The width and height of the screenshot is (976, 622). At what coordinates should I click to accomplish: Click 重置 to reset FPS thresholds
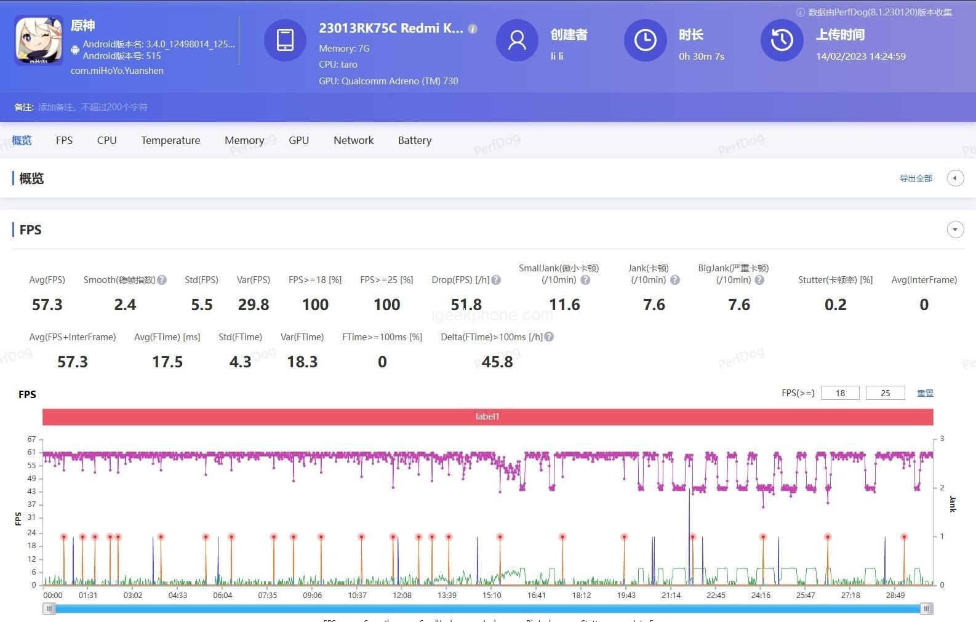925,393
